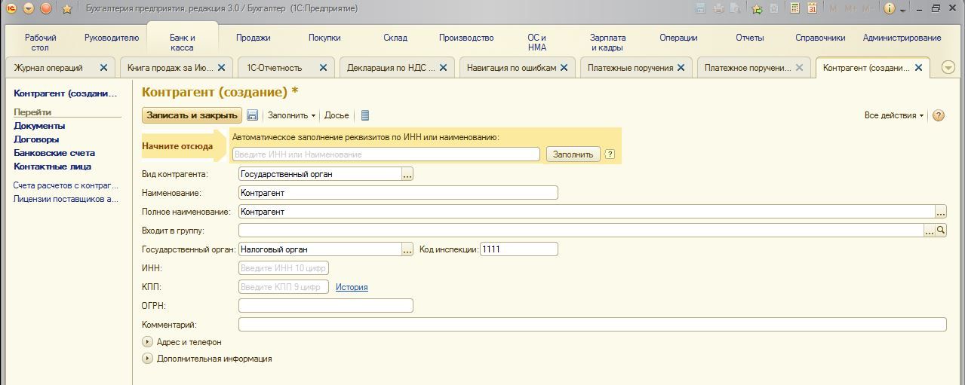The height and width of the screenshot is (385, 965).
Task: Go to Договоры in the sidebar
Action: 36,139
